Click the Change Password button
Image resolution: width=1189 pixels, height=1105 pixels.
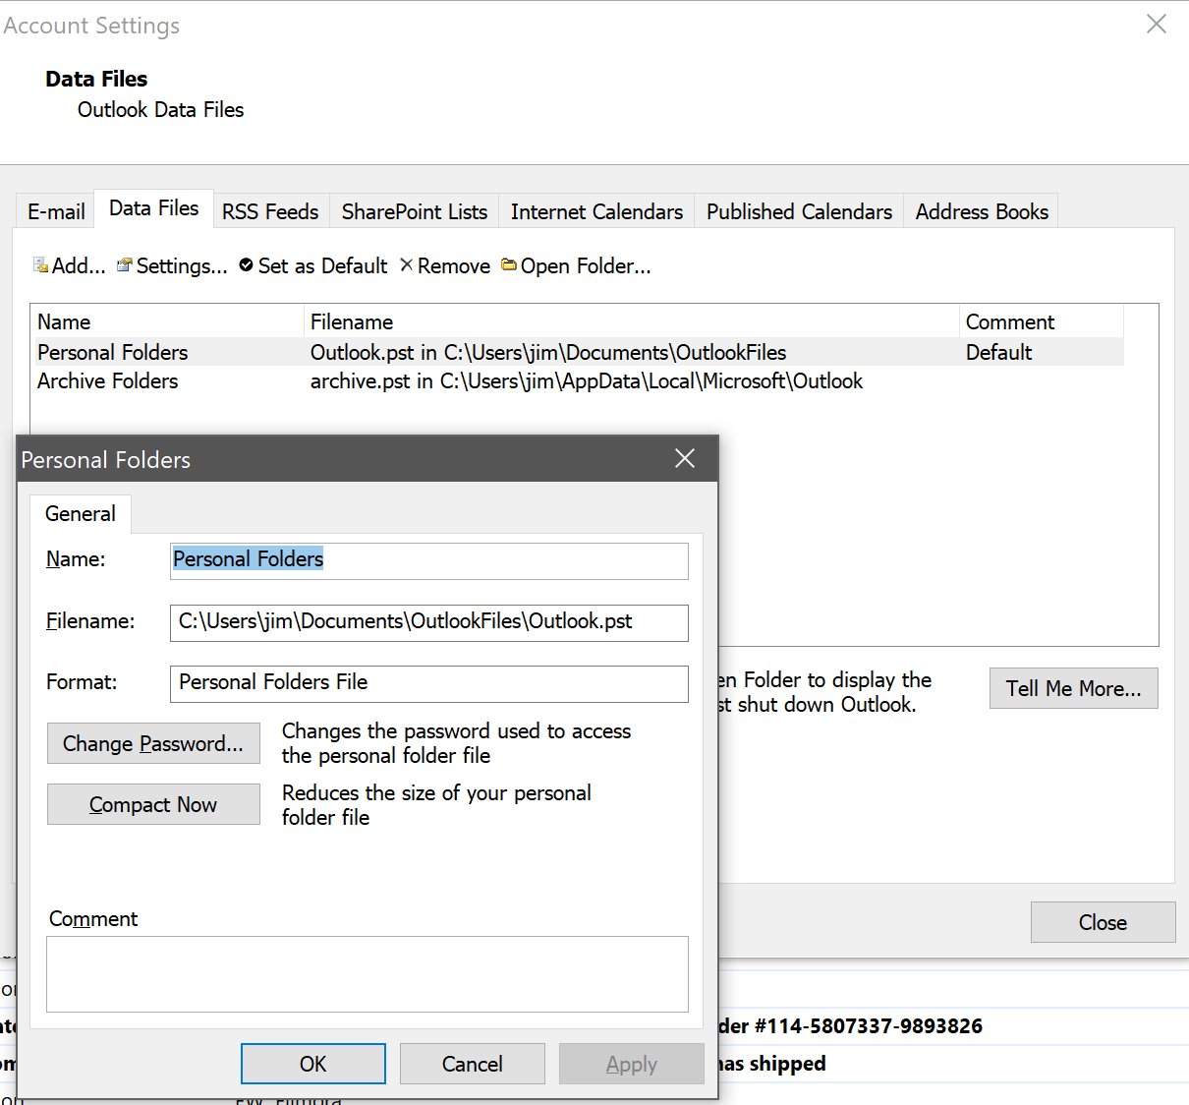click(x=153, y=743)
